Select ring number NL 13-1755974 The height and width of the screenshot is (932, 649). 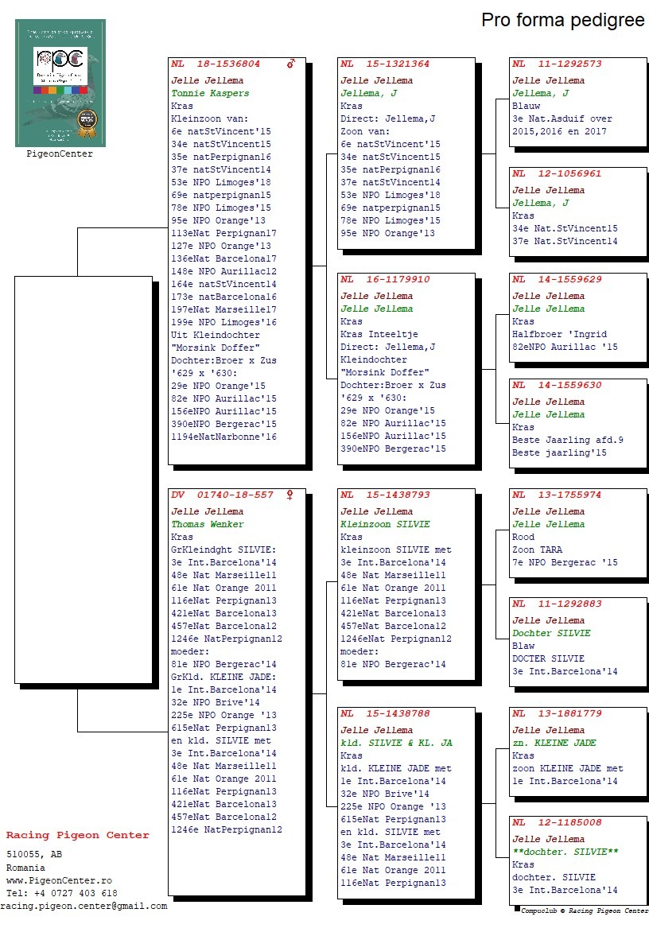[x=557, y=495]
